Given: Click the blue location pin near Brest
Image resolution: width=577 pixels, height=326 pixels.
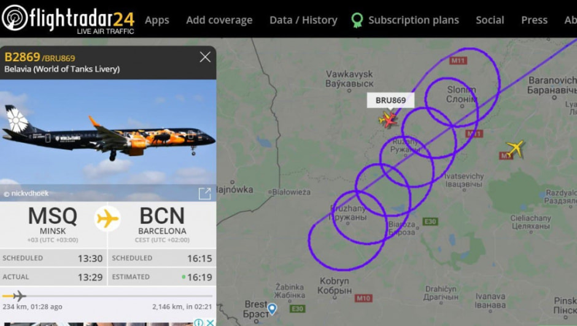Looking at the screenshot, I should click(x=272, y=309).
